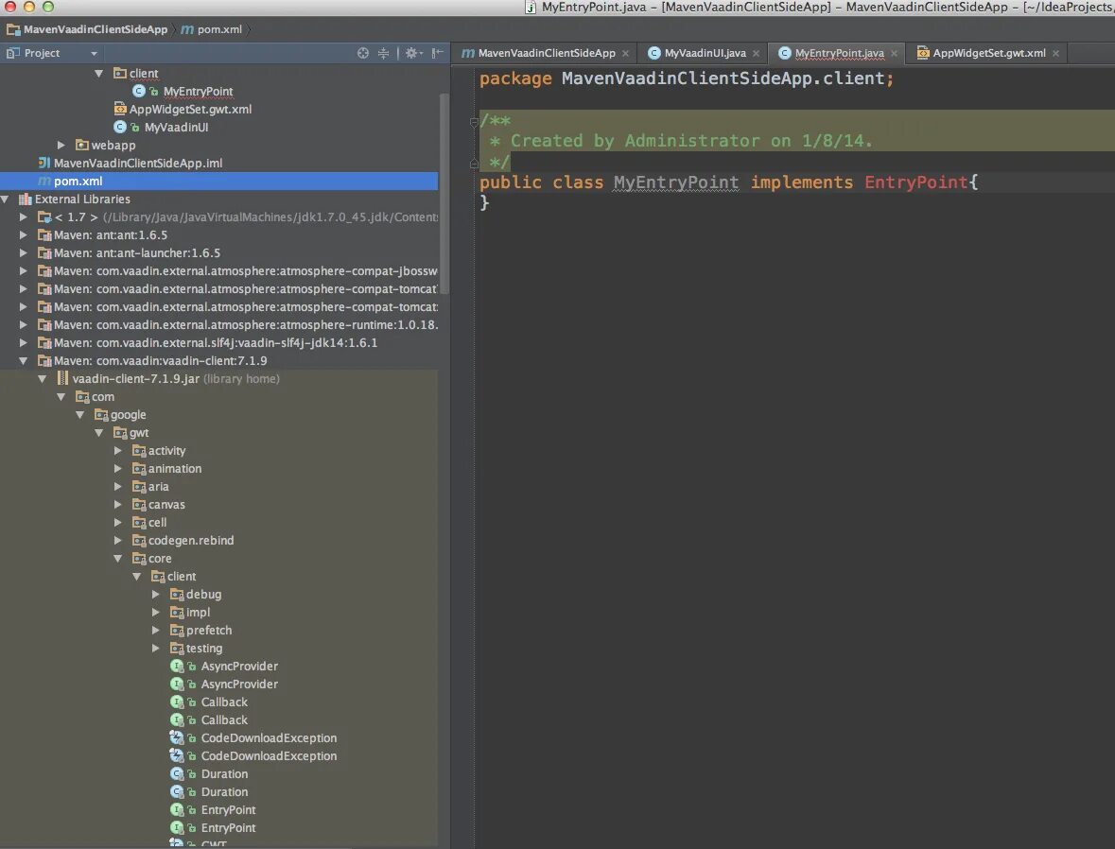Click first CodeDownloadException class icon
The image size is (1115, 849).
click(177, 738)
